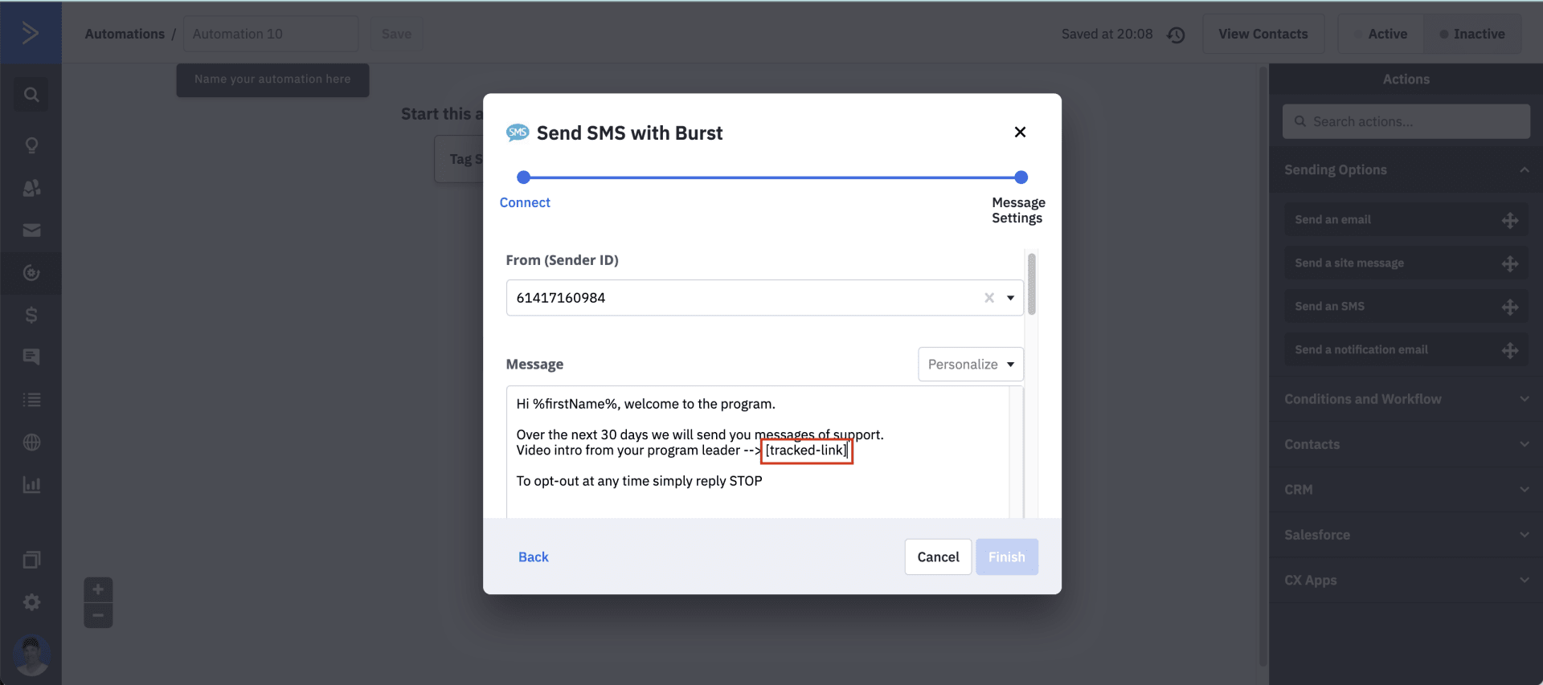Image resolution: width=1543 pixels, height=685 pixels.
Task: Click the Finish button
Action: tap(1007, 557)
